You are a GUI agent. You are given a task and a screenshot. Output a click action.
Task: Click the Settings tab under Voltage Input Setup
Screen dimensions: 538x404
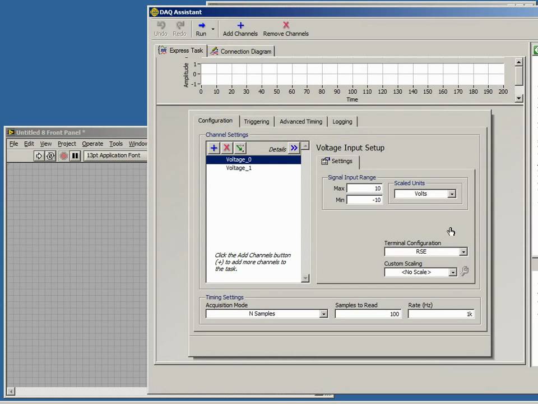337,161
